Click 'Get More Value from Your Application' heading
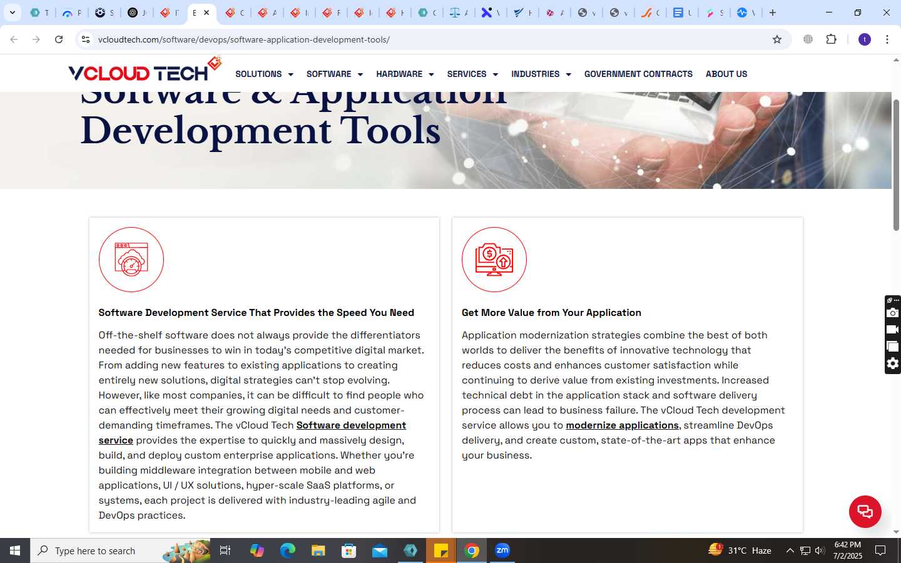Image resolution: width=901 pixels, height=563 pixels. (x=551, y=313)
